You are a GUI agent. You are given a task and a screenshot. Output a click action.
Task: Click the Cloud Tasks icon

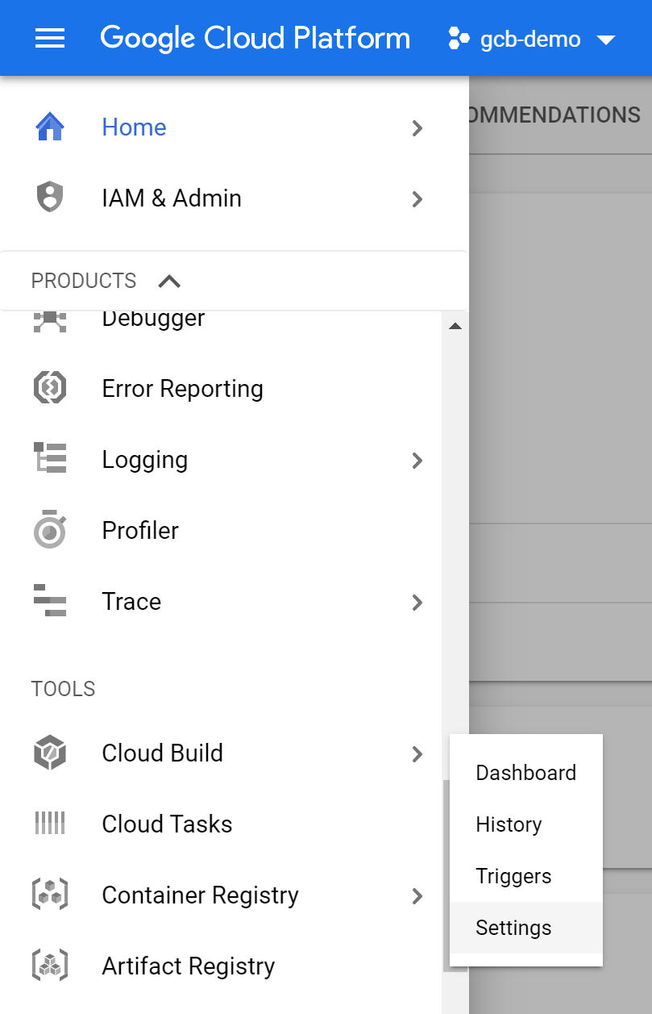pyautogui.click(x=50, y=824)
